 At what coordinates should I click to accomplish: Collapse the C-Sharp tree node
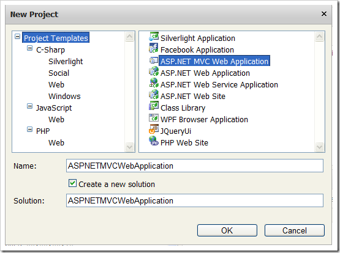[29, 48]
